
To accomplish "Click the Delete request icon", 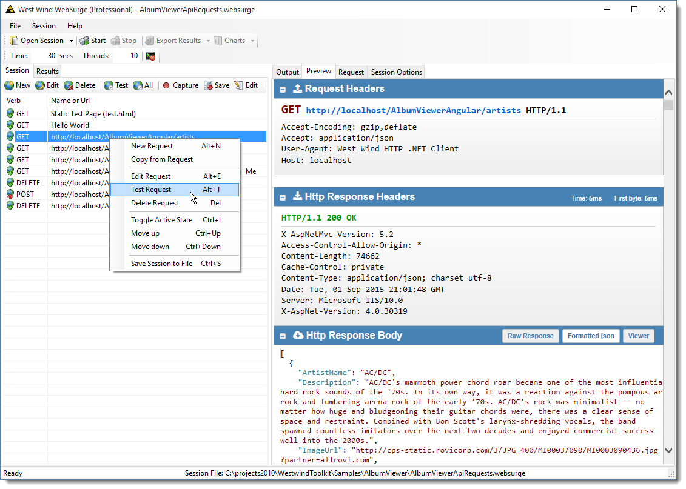I will [x=69, y=85].
